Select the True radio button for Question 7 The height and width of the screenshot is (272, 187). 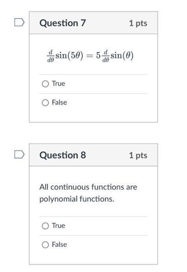[45, 84]
